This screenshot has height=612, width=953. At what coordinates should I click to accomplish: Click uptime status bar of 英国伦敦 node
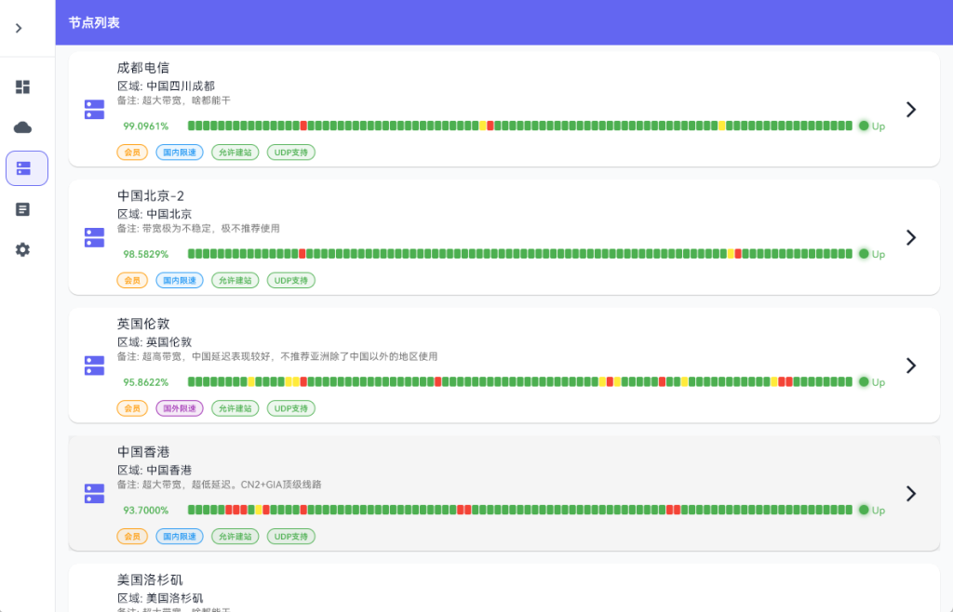click(519, 381)
